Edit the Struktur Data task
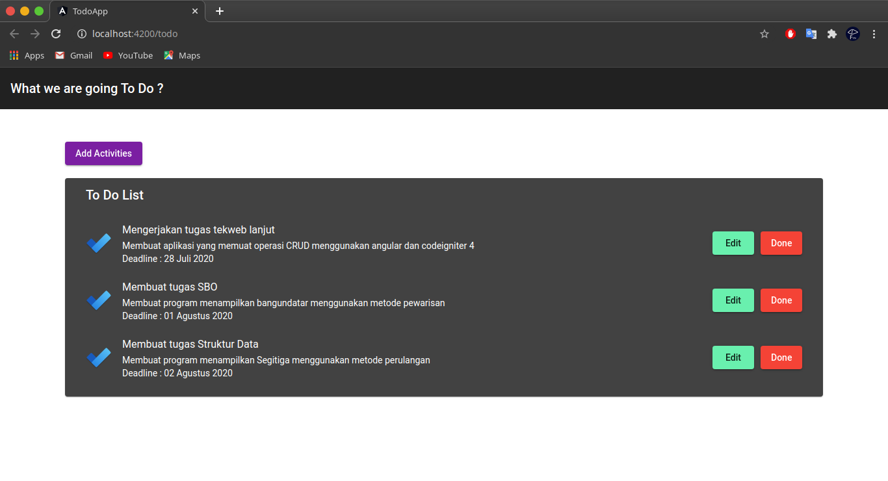 pyautogui.click(x=733, y=357)
